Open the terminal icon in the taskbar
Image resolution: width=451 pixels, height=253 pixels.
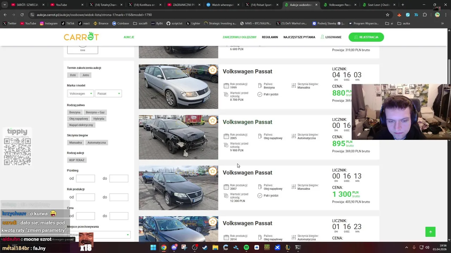coord(298,247)
